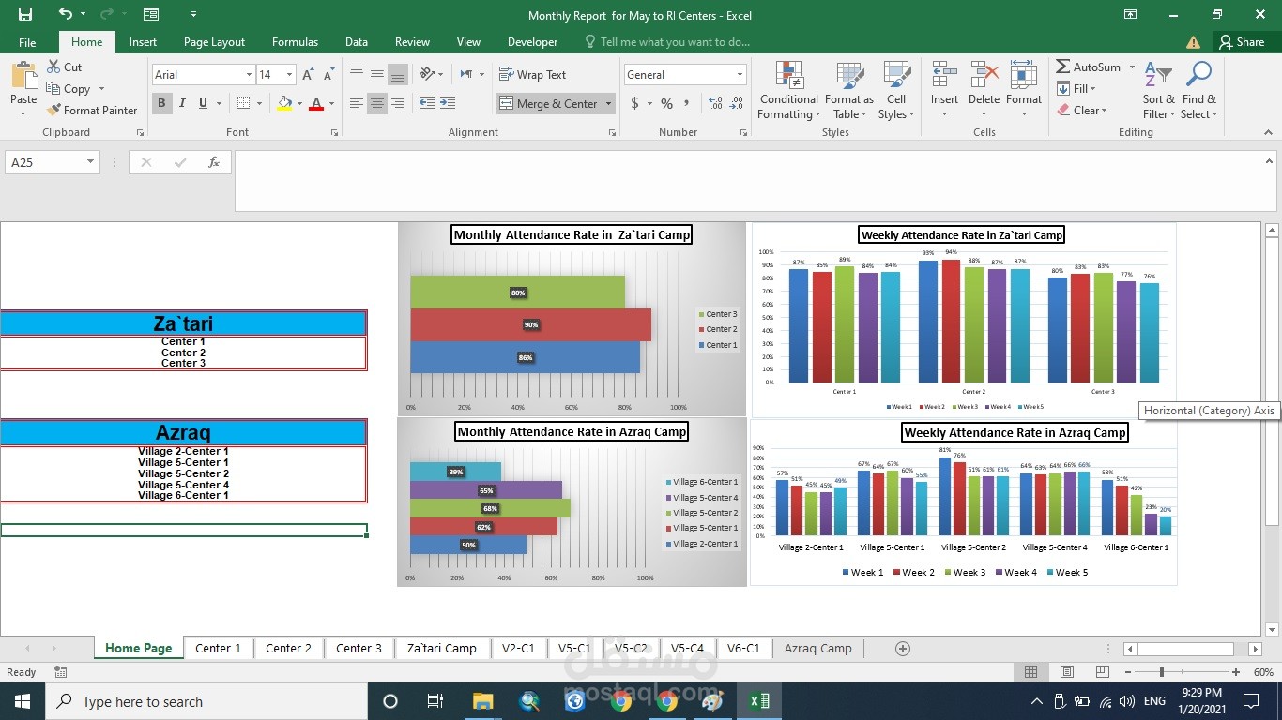Screen dimensions: 1282x720
Task: Open Conditional Formatting in Styles group
Action: 789,91
